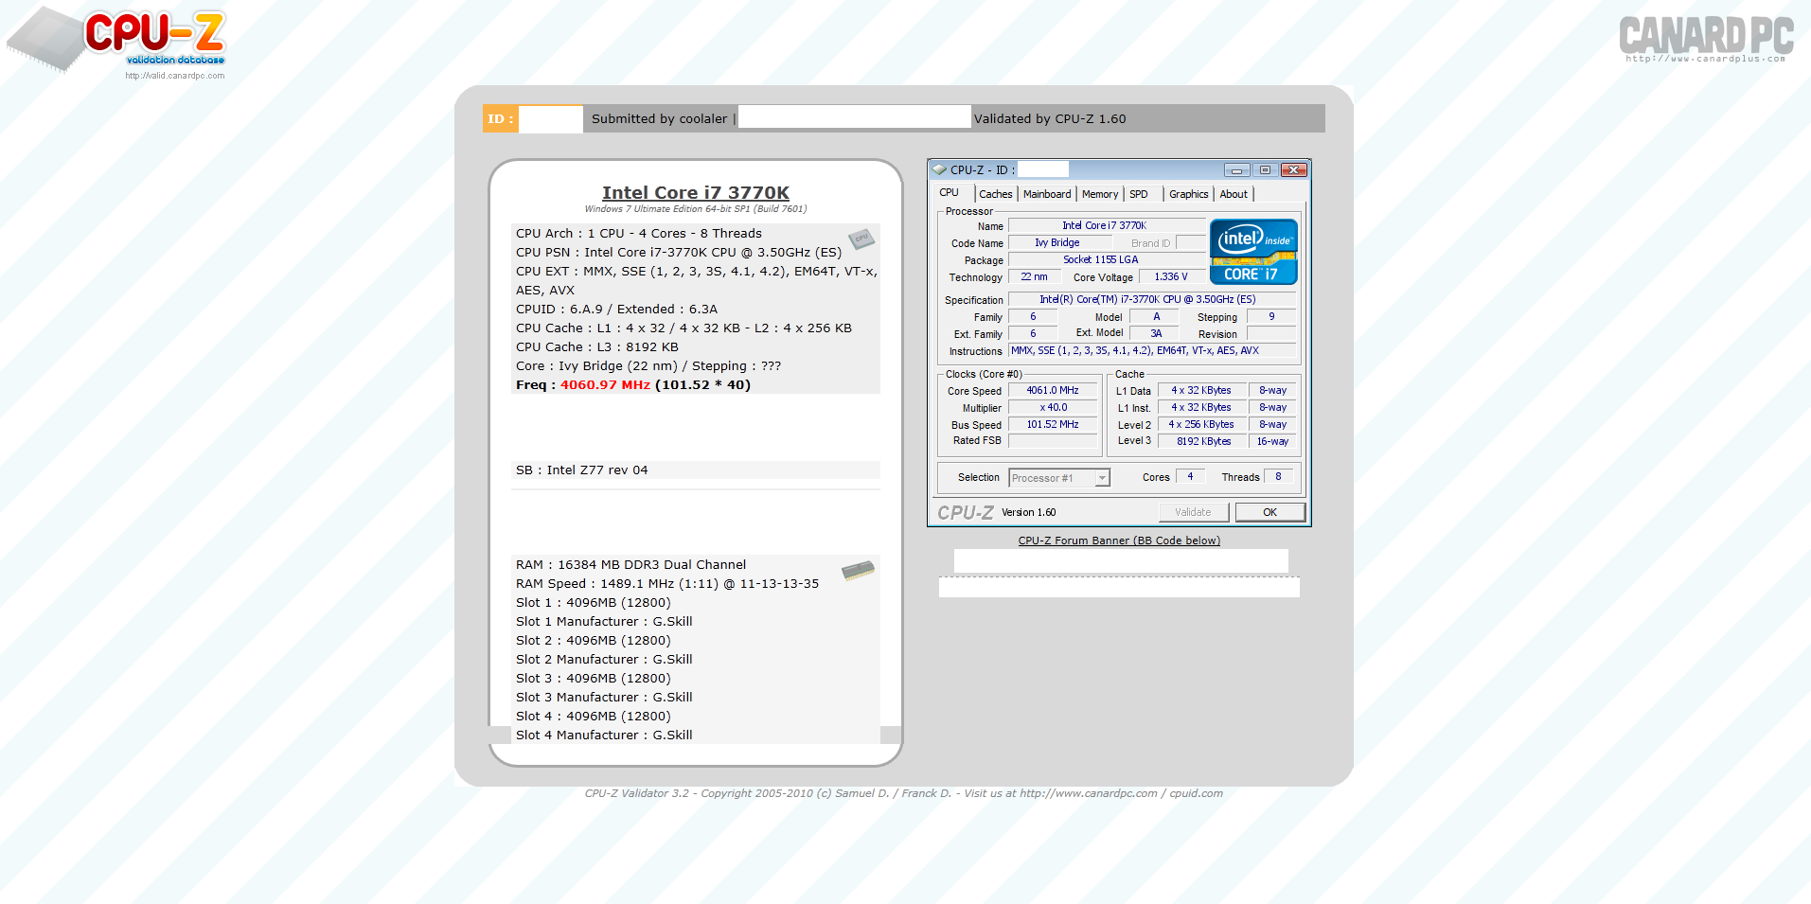This screenshot has height=904, width=1811.
Task: Select the SPD tab
Action: [x=1139, y=194]
